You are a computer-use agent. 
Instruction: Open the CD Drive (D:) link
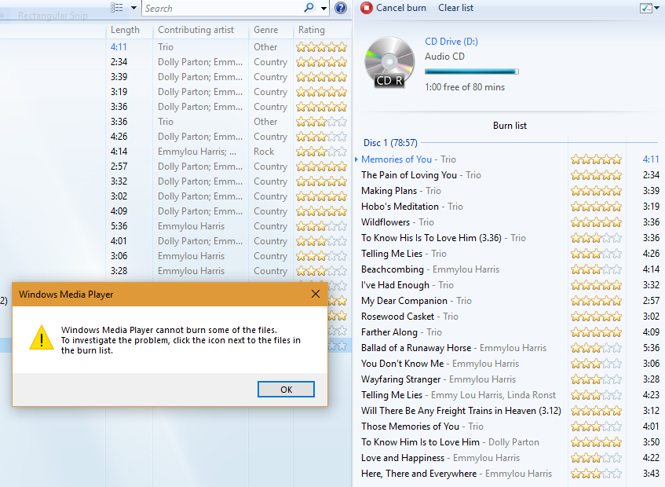451,42
